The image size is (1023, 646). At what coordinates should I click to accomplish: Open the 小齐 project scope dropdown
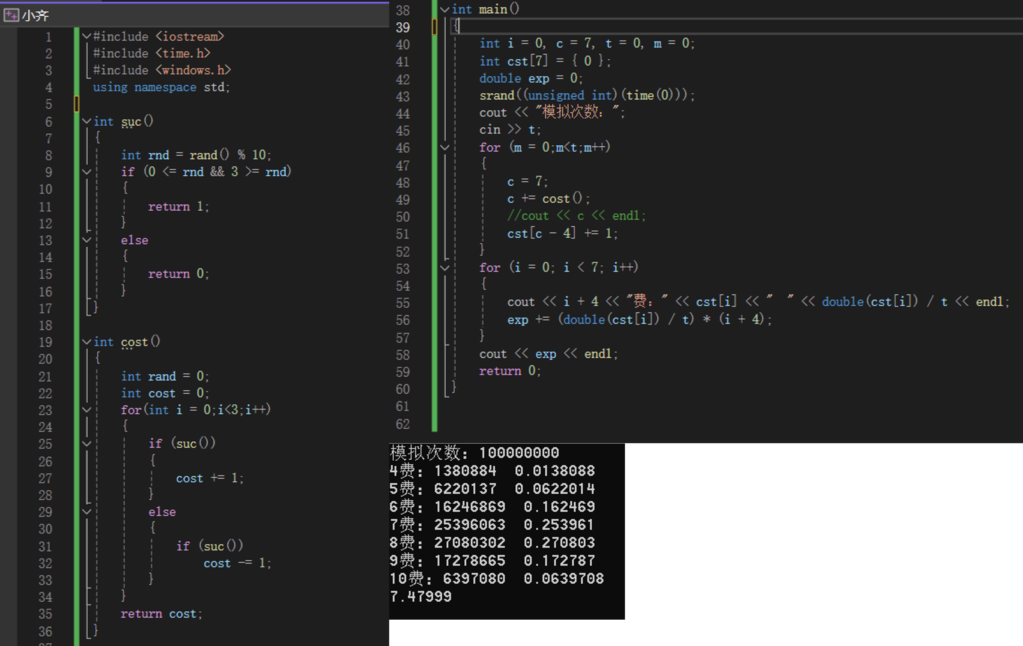coord(195,16)
